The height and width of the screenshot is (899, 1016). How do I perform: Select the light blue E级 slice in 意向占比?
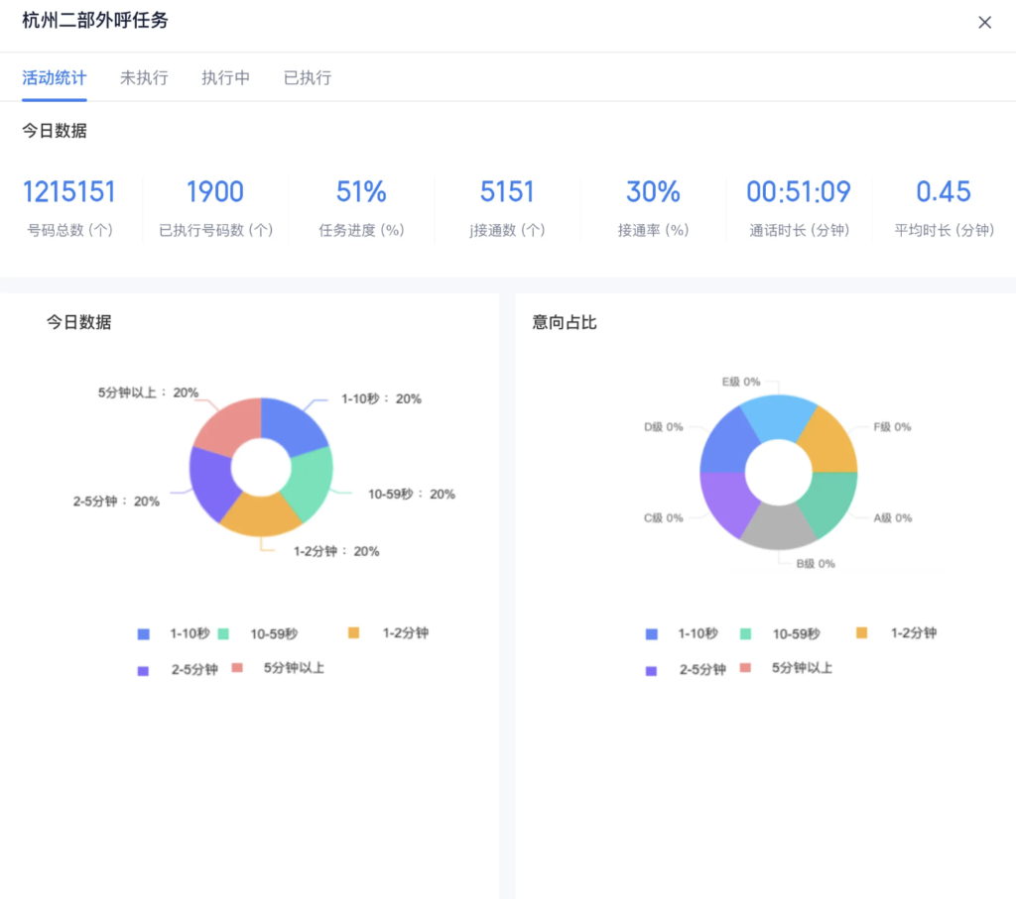pyautogui.click(x=777, y=415)
